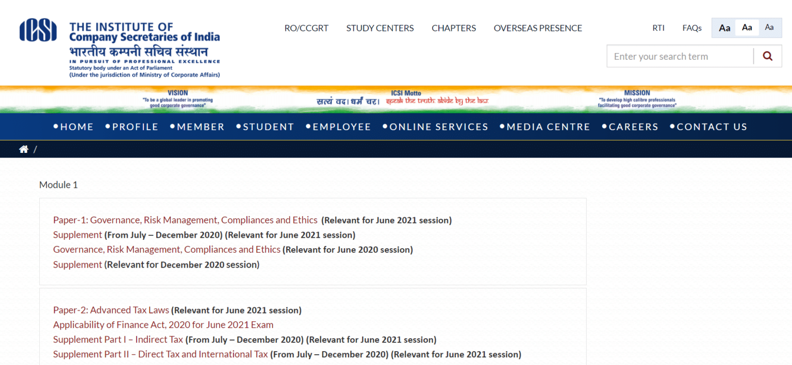Open Paper-1 Governance, Risk Management link
This screenshot has height=365, width=792.
[185, 220]
